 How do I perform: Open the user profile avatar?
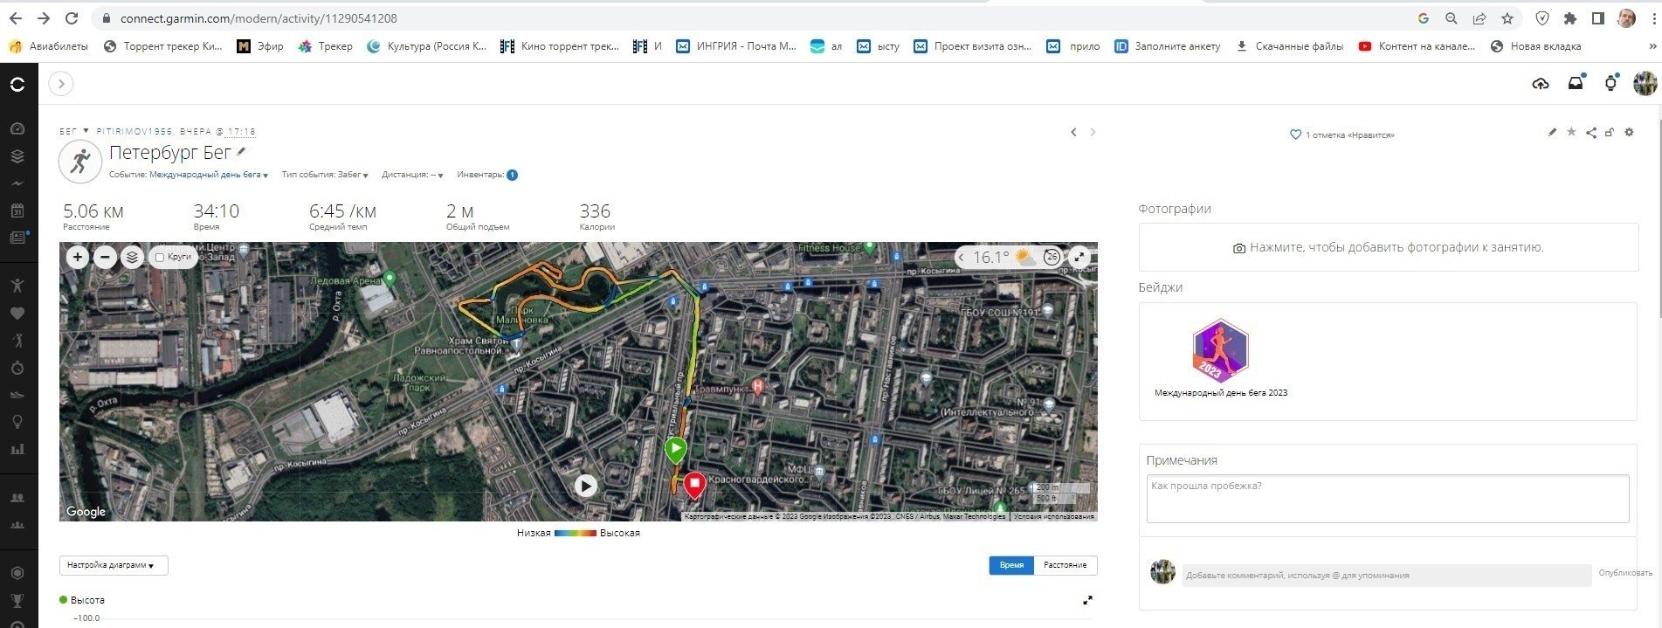(1645, 84)
